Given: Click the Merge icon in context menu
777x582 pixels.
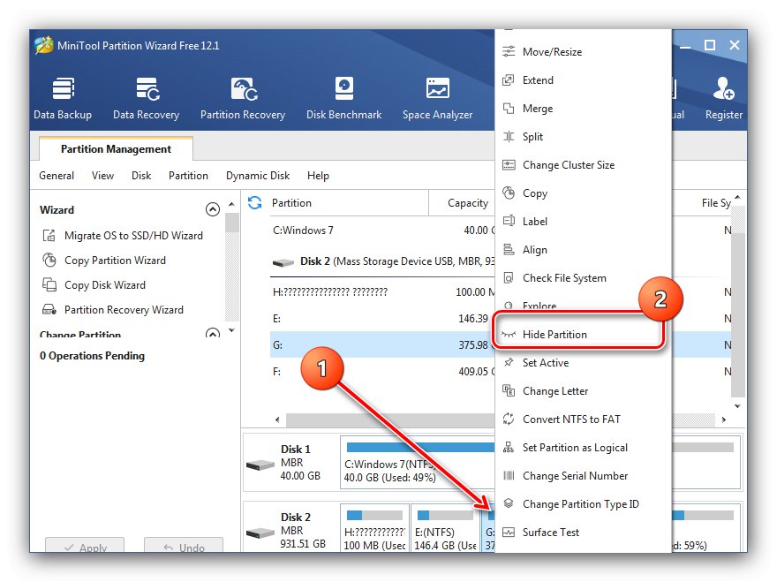Looking at the screenshot, I should [509, 108].
